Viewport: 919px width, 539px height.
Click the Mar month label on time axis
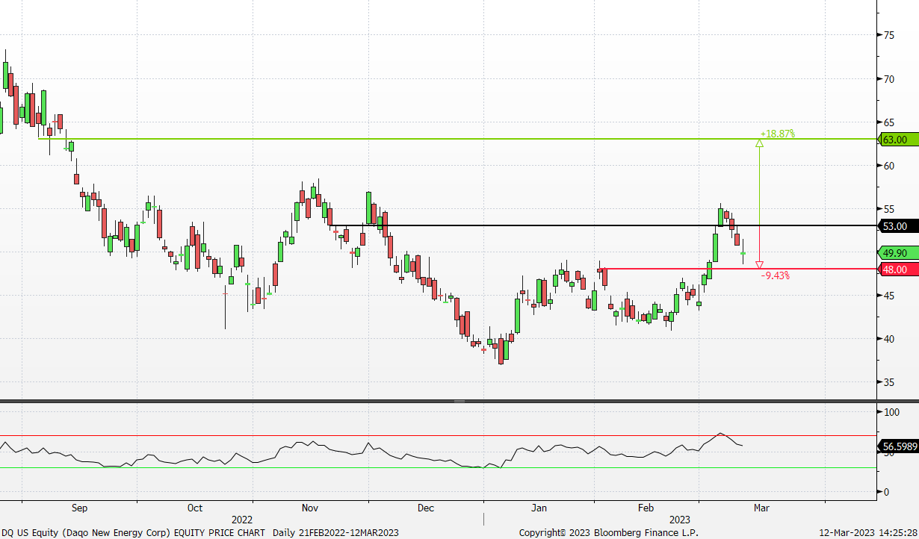click(x=761, y=508)
